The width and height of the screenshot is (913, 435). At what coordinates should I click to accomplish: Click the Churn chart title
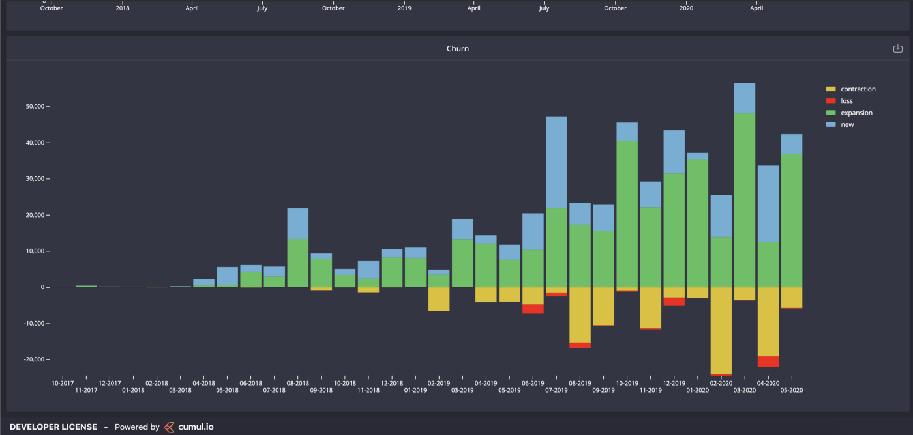pos(457,49)
